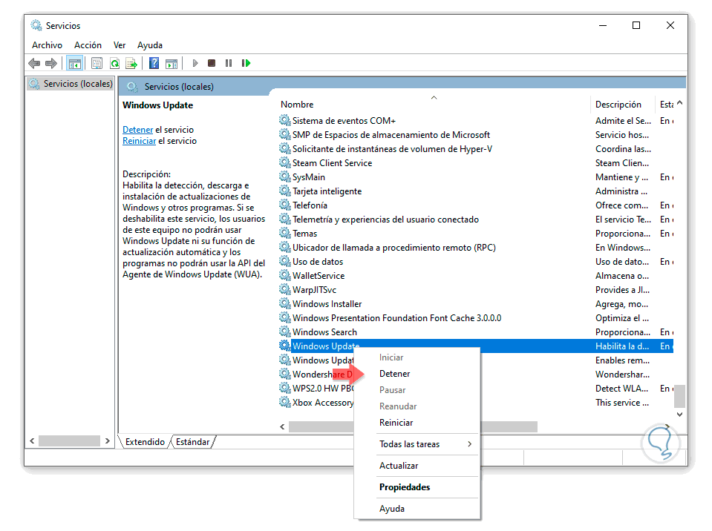Click gear icon next to Xbox Accessory service

(284, 402)
